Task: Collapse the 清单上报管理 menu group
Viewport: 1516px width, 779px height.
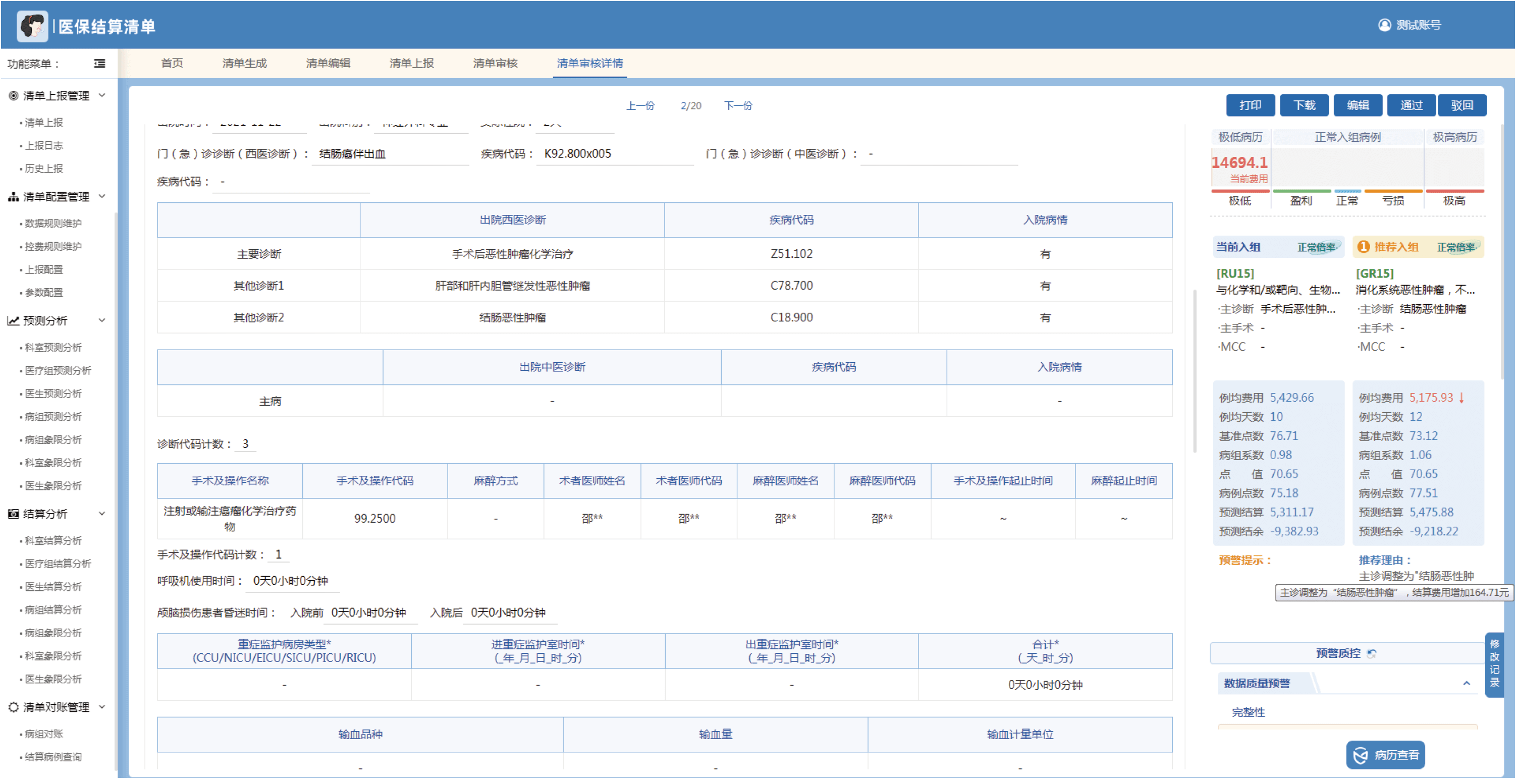Action: click(102, 95)
